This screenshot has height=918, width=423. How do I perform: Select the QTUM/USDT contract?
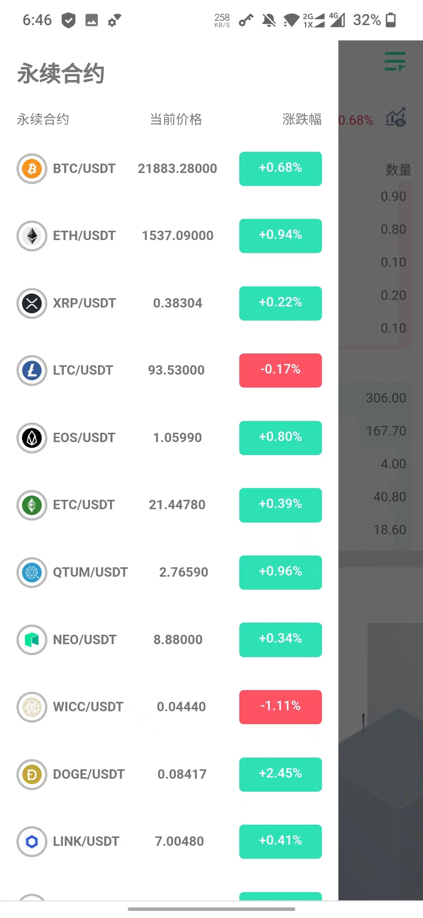click(x=90, y=572)
